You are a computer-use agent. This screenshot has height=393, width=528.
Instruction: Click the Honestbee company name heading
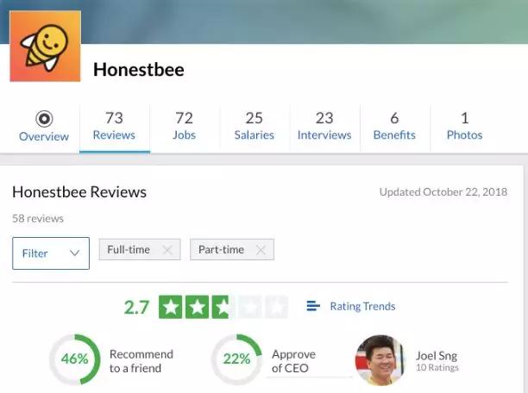[x=139, y=70]
